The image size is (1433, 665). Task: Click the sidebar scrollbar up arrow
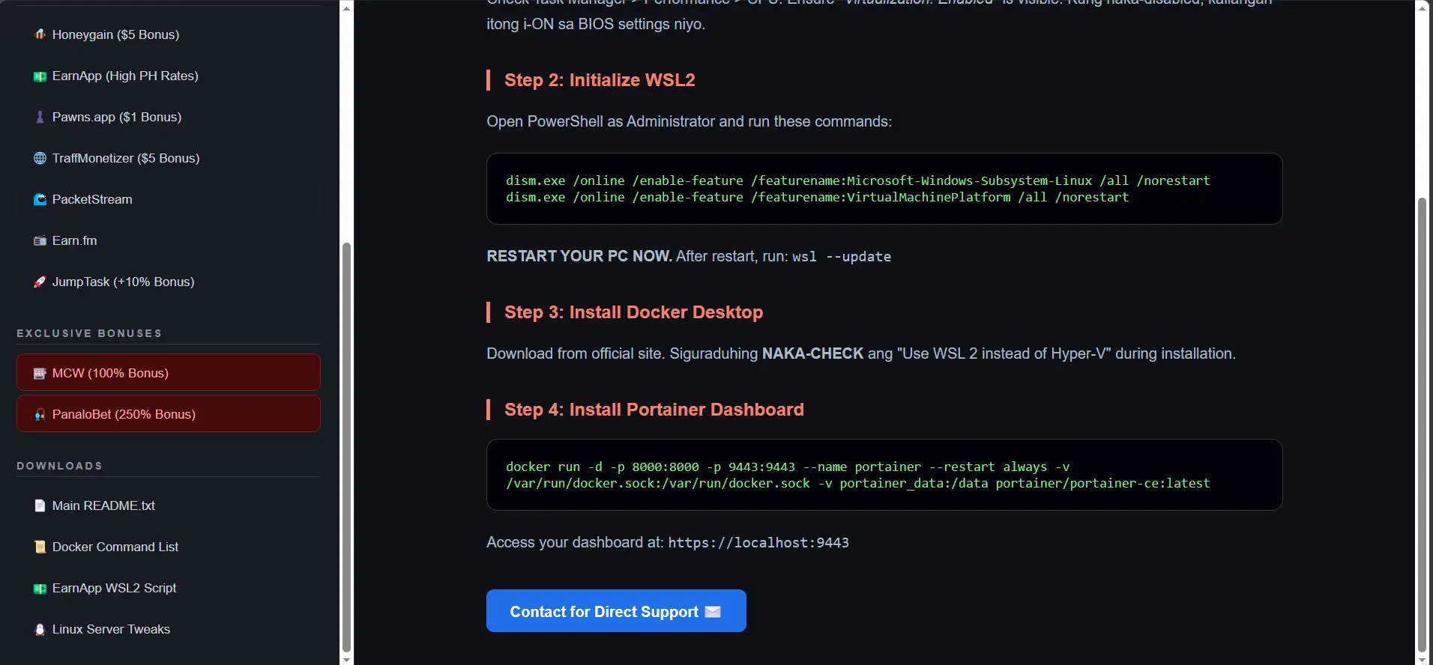coord(346,7)
